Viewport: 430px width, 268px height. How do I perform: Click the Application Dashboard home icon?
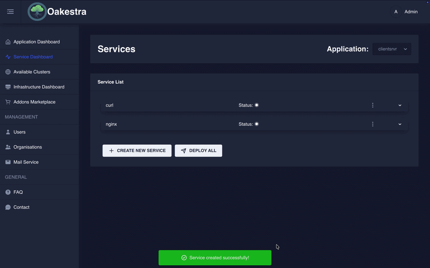[8, 42]
